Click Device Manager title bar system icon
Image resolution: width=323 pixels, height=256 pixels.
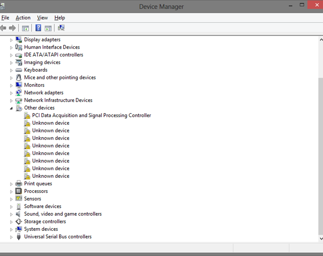coord(2,7)
